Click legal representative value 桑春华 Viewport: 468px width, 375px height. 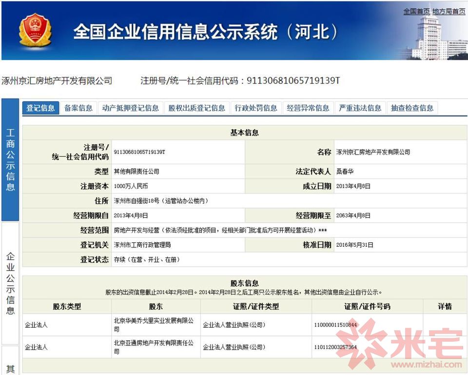(x=345, y=171)
